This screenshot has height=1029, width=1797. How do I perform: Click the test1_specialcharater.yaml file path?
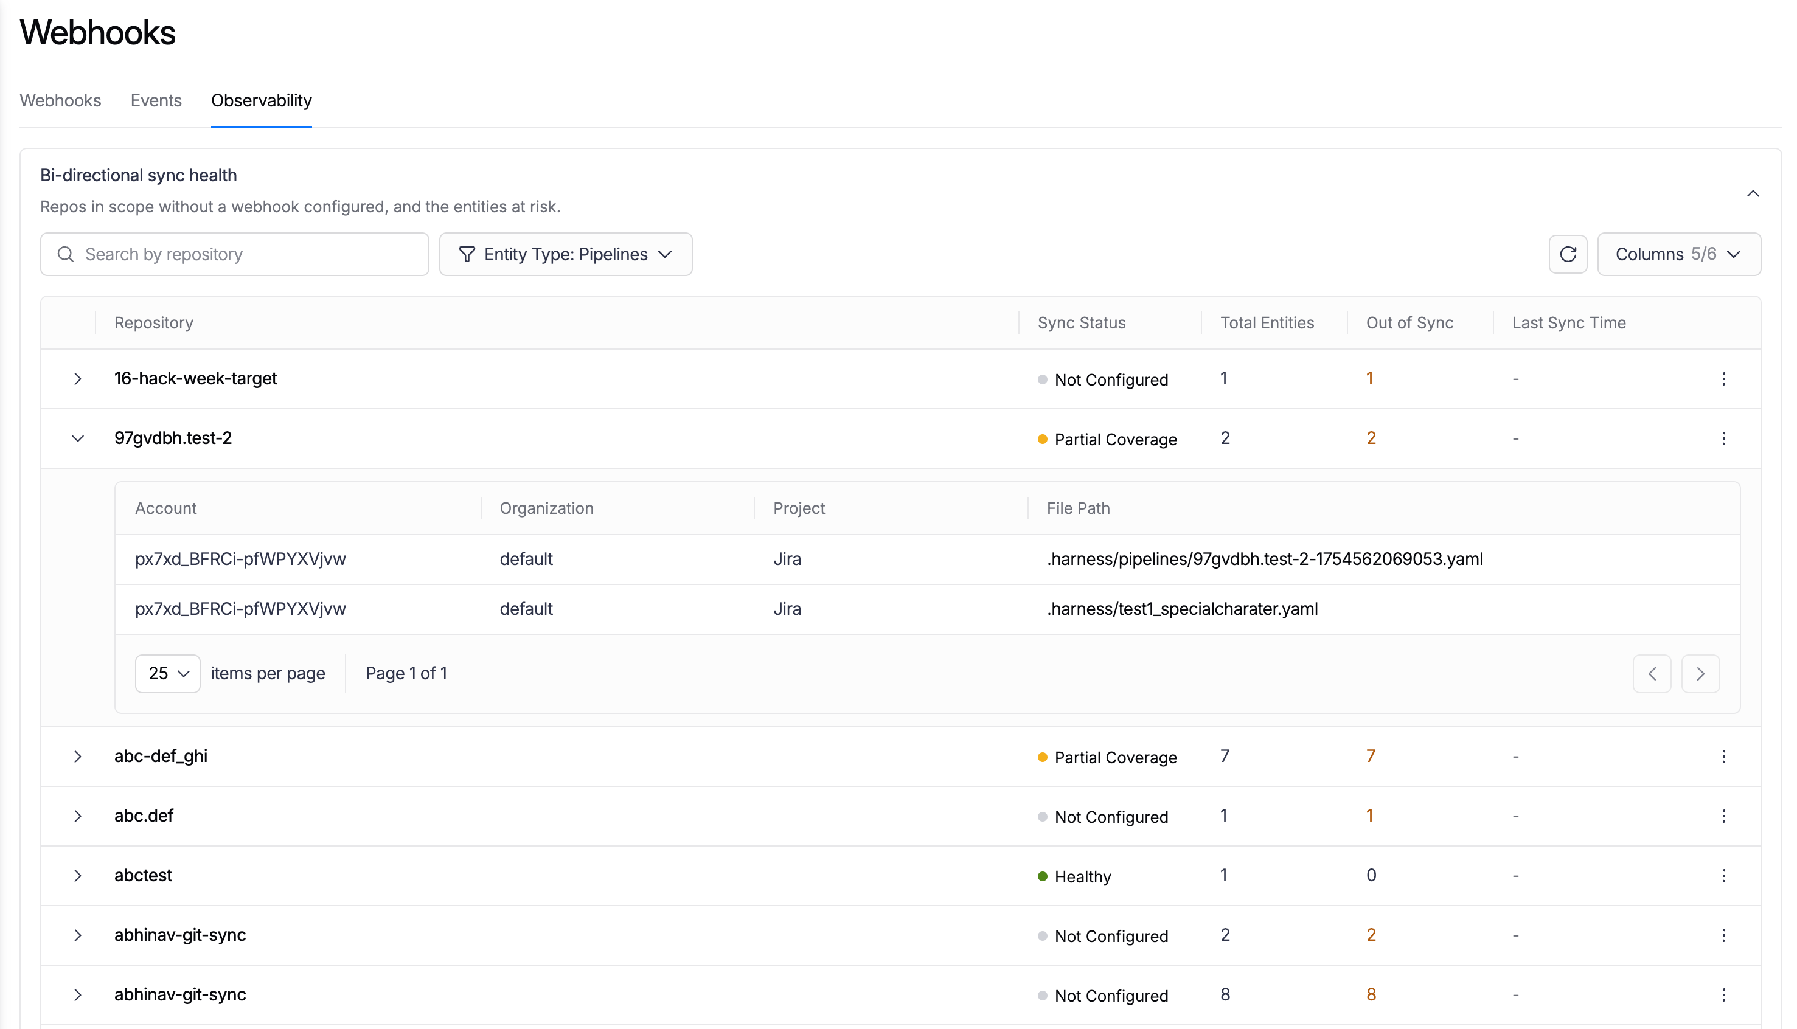pyautogui.click(x=1182, y=609)
